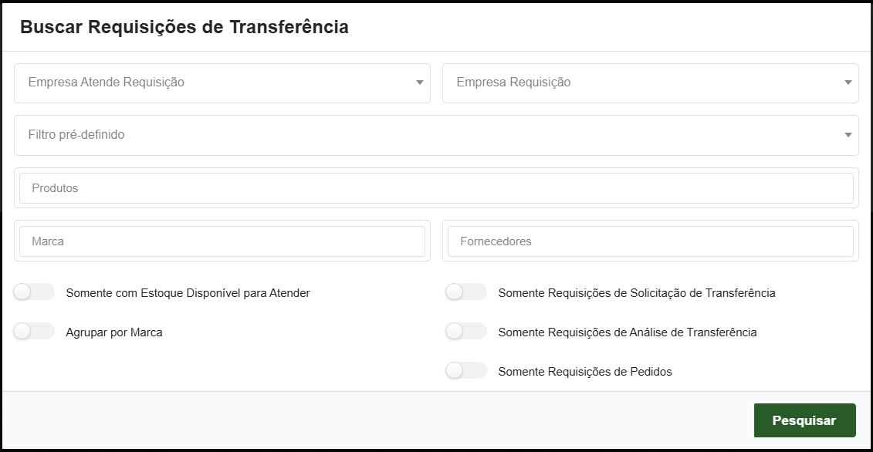Enable Somente com Estoque Disponível para Atender
This screenshot has width=873, height=452.
[34, 292]
